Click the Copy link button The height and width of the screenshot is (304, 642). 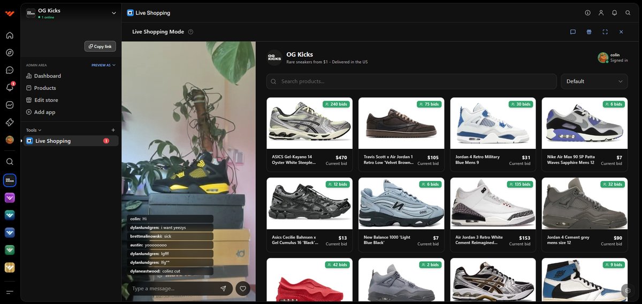(x=100, y=47)
